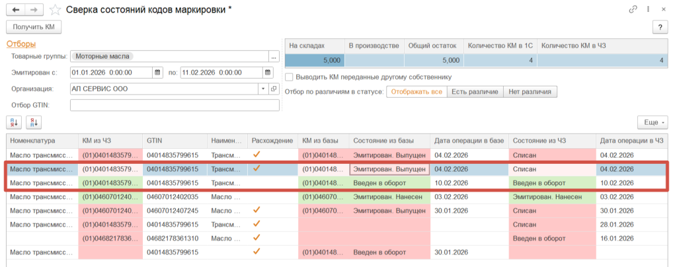
Task: Add form to favorites with star icon
Action: click(x=56, y=10)
